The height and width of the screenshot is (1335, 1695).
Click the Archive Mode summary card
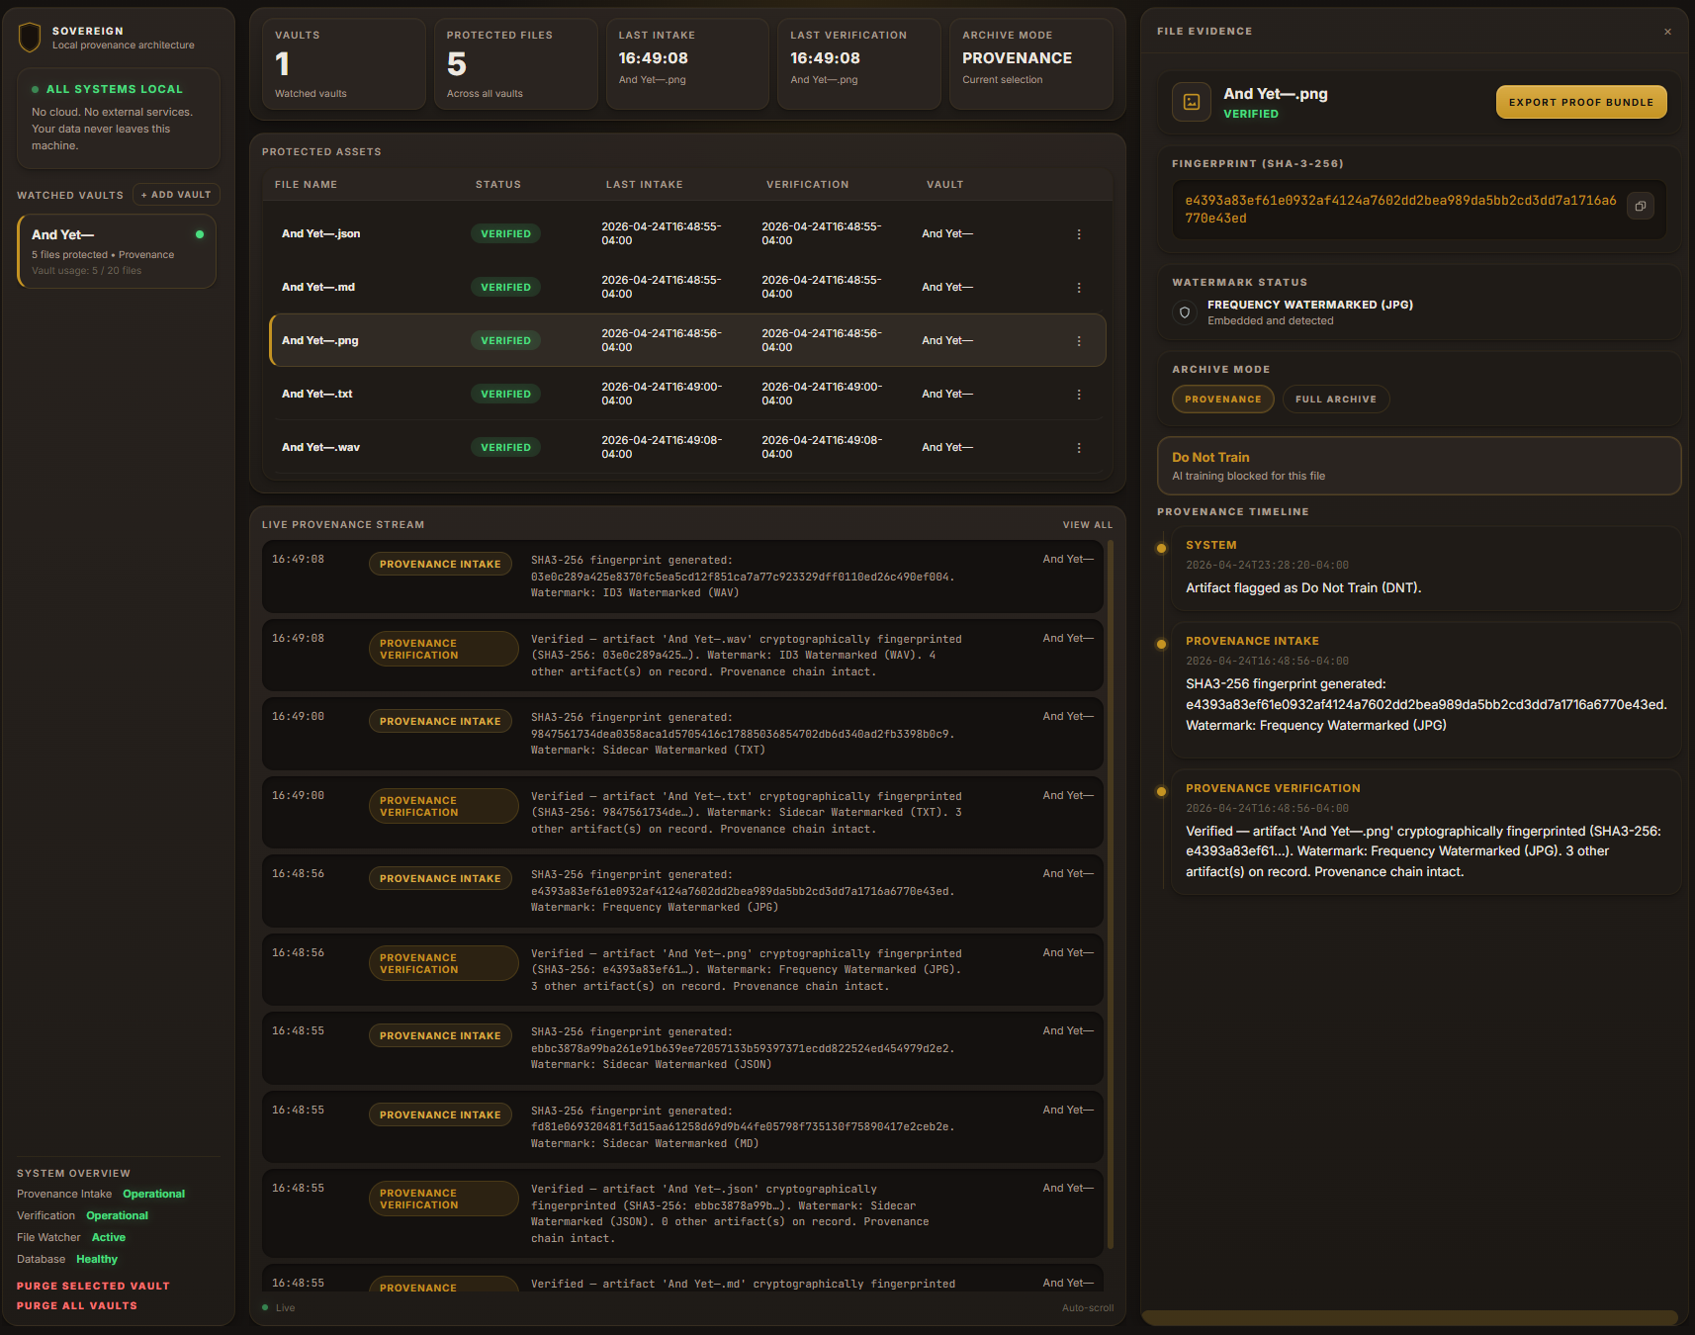1031,64
